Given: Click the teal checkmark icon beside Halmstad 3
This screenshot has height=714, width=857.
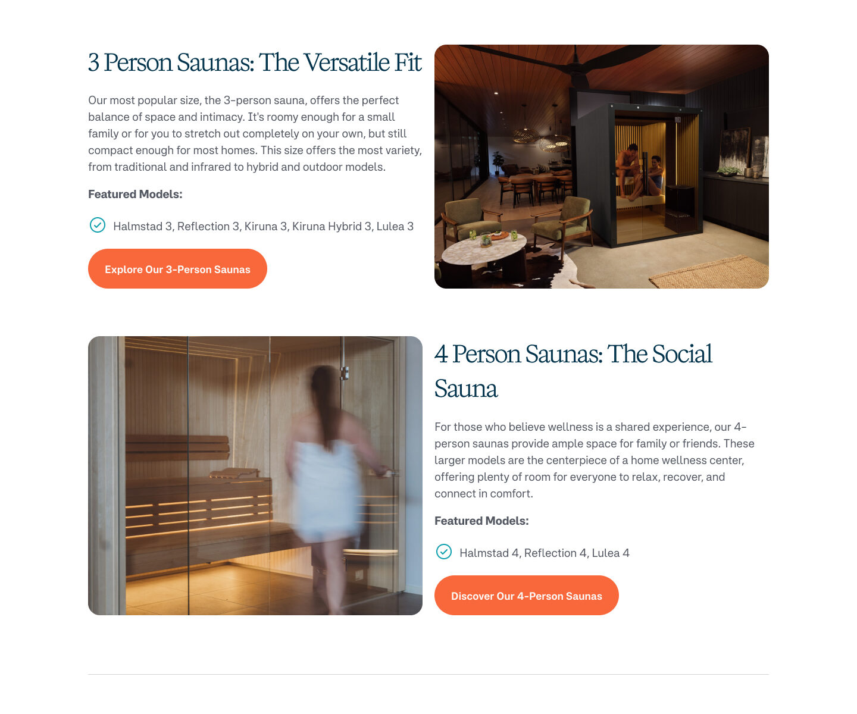Looking at the screenshot, I should click(98, 225).
